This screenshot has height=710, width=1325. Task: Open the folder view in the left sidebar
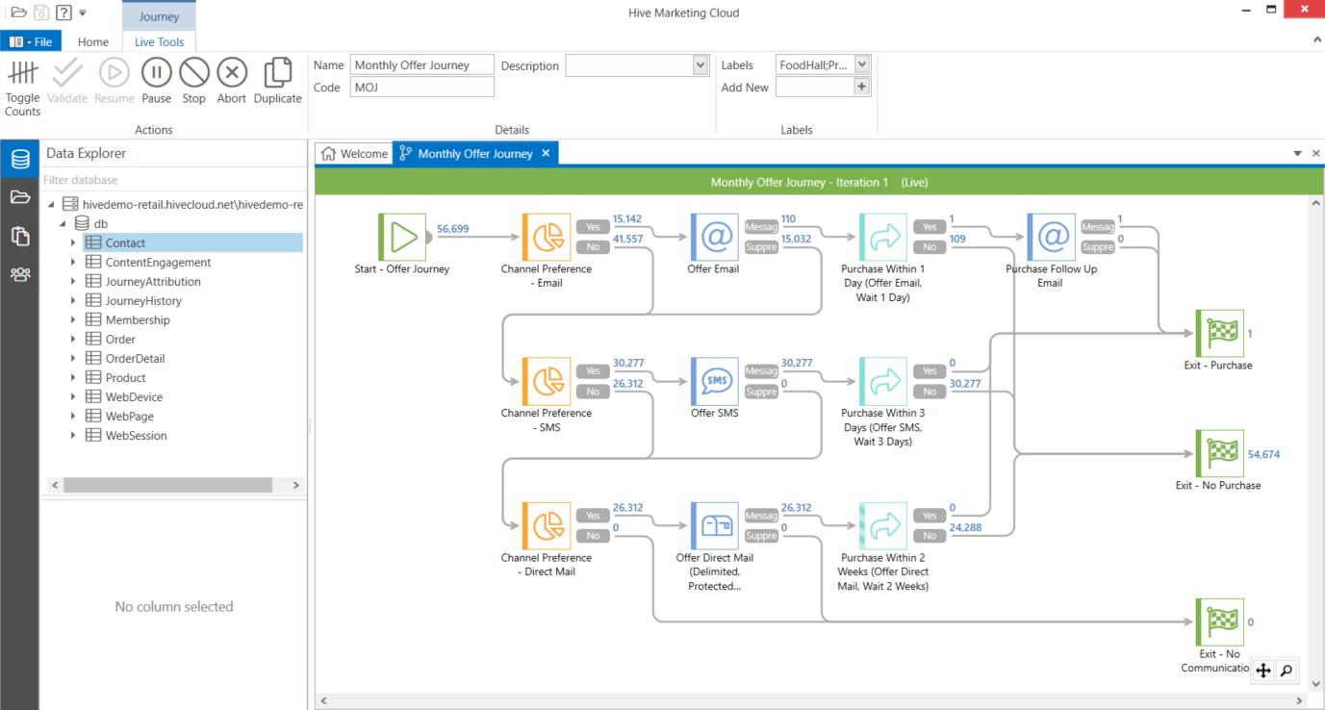click(x=20, y=197)
